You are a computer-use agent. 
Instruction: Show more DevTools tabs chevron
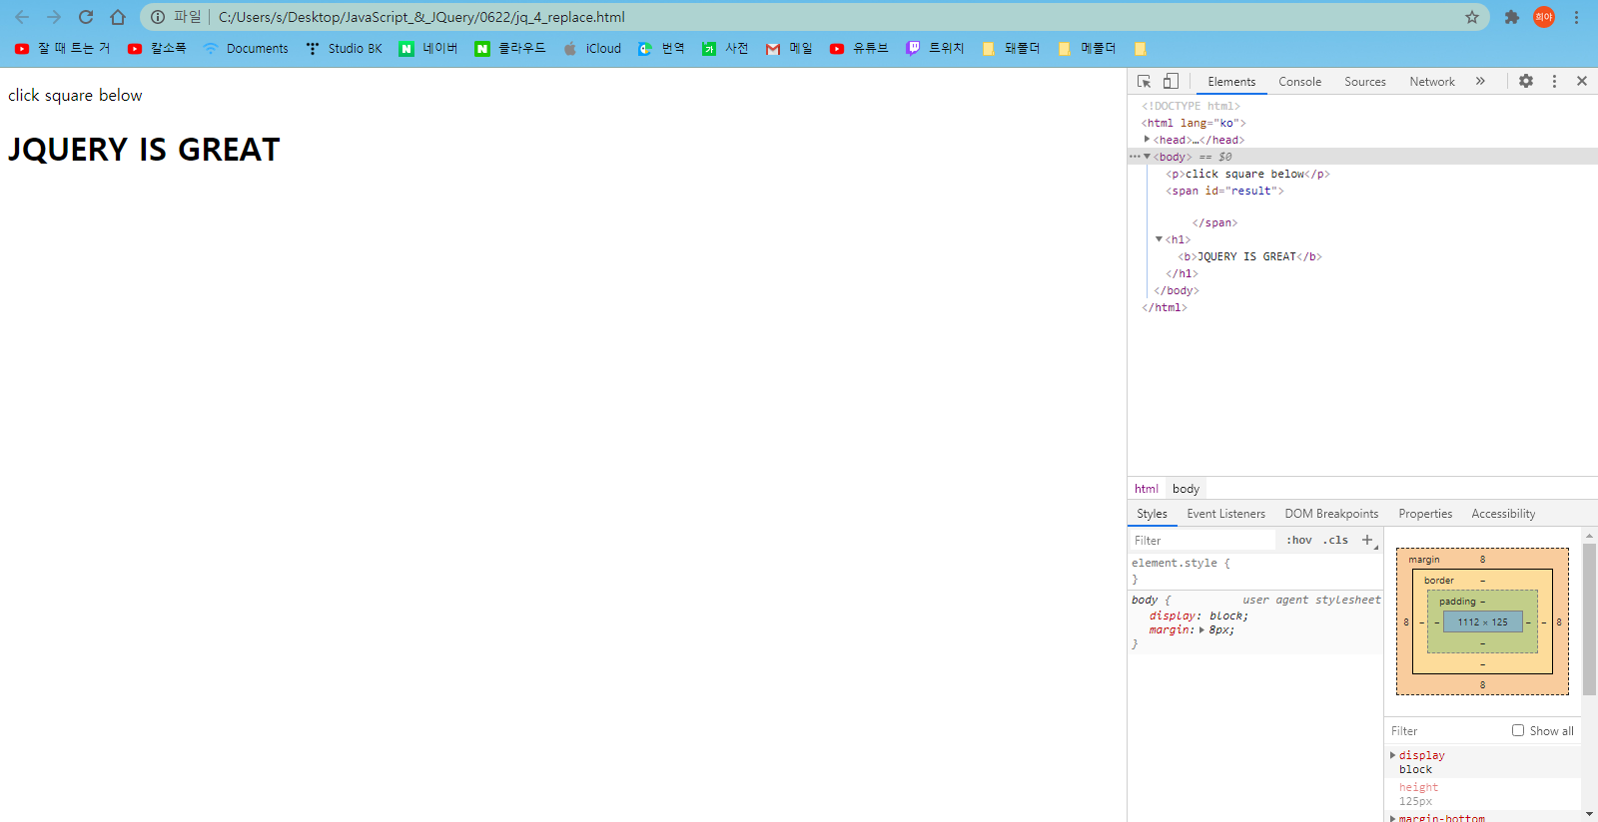(1480, 81)
